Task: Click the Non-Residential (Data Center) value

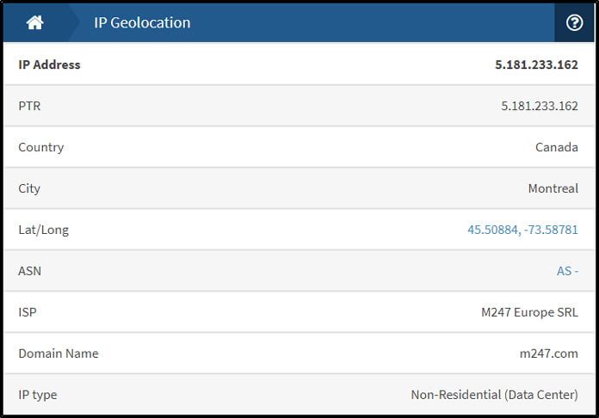Action: pyautogui.click(x=494, y=395)
